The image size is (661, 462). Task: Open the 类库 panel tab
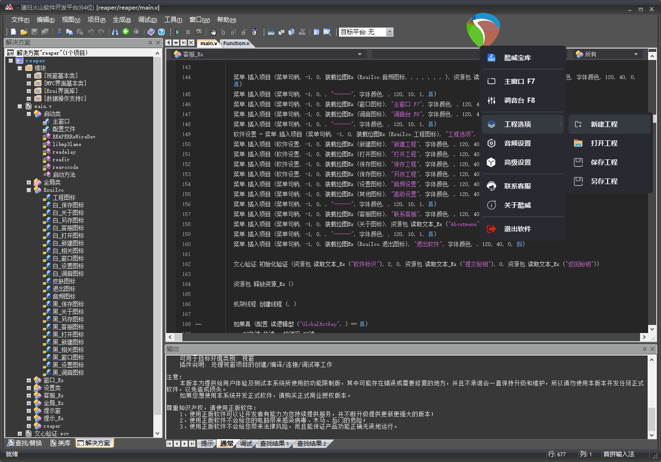coord(60,443)
